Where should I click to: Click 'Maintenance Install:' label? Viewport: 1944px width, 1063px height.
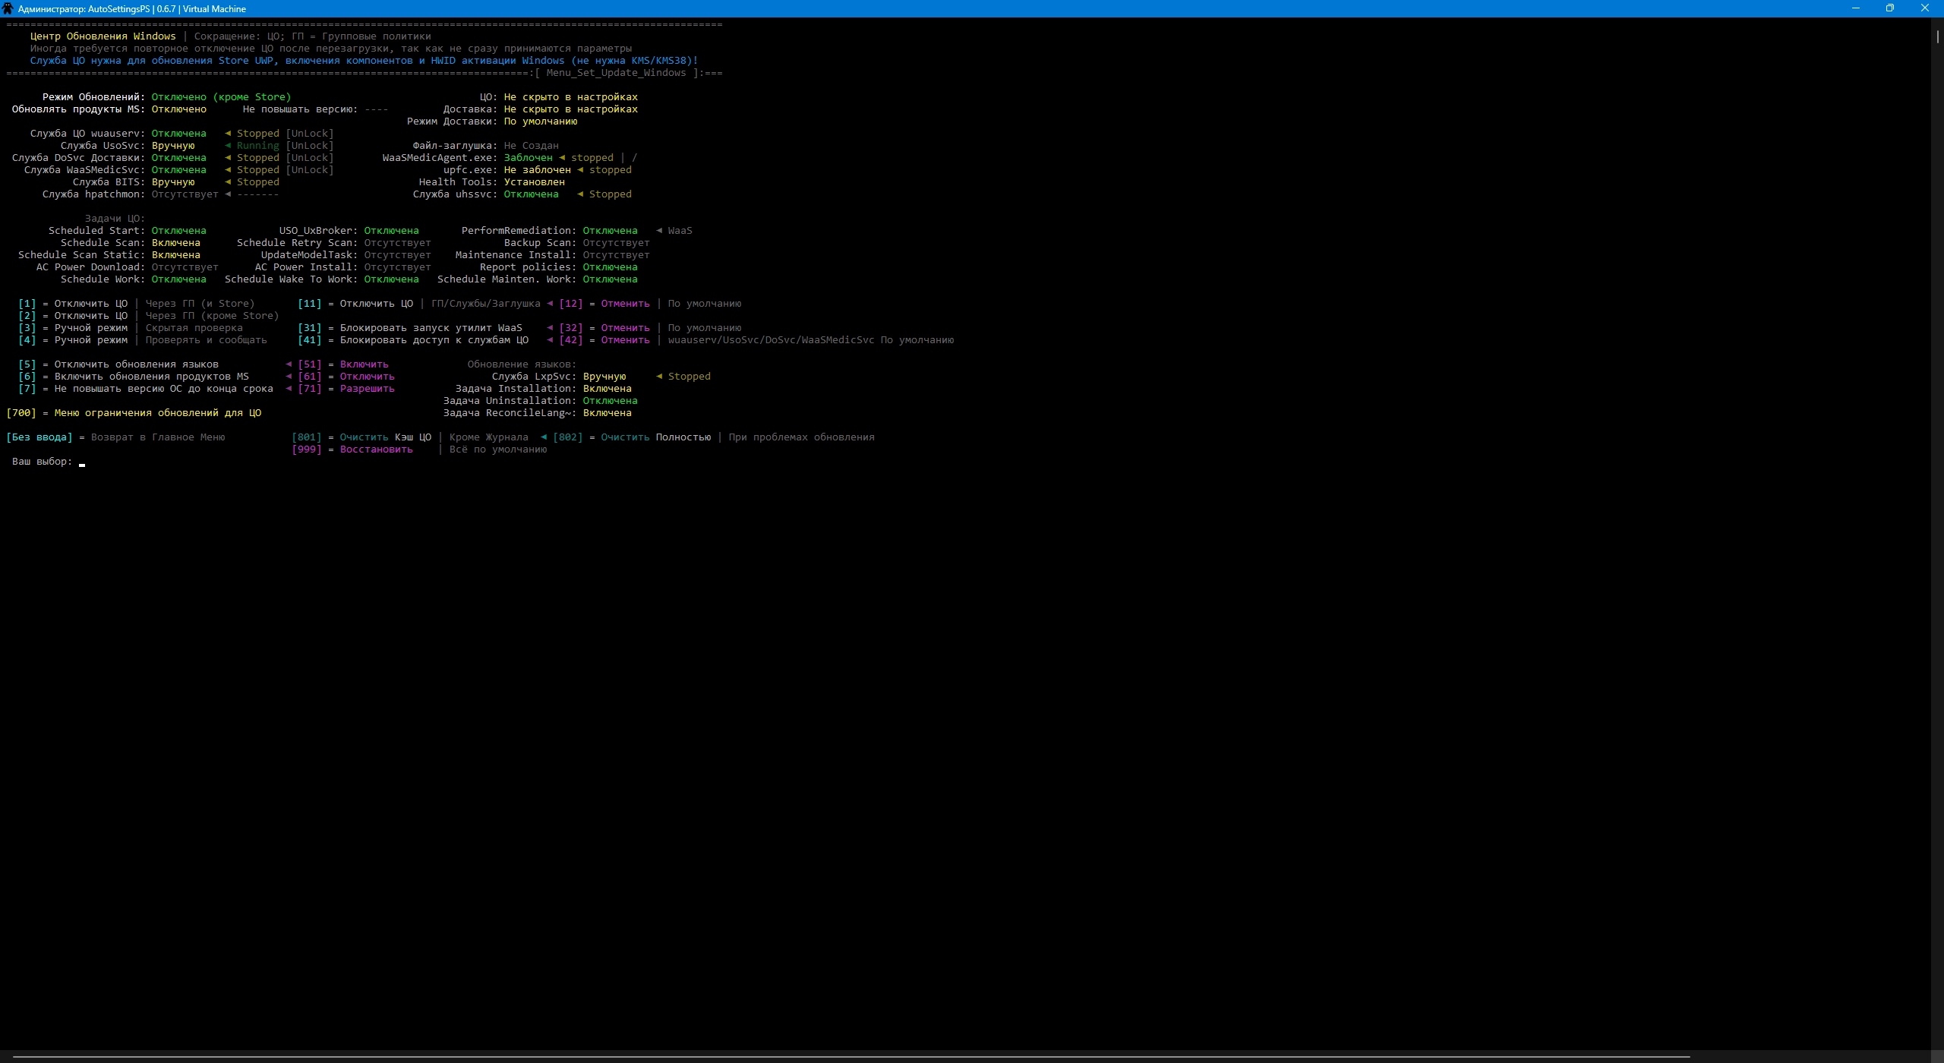(516, 255)
